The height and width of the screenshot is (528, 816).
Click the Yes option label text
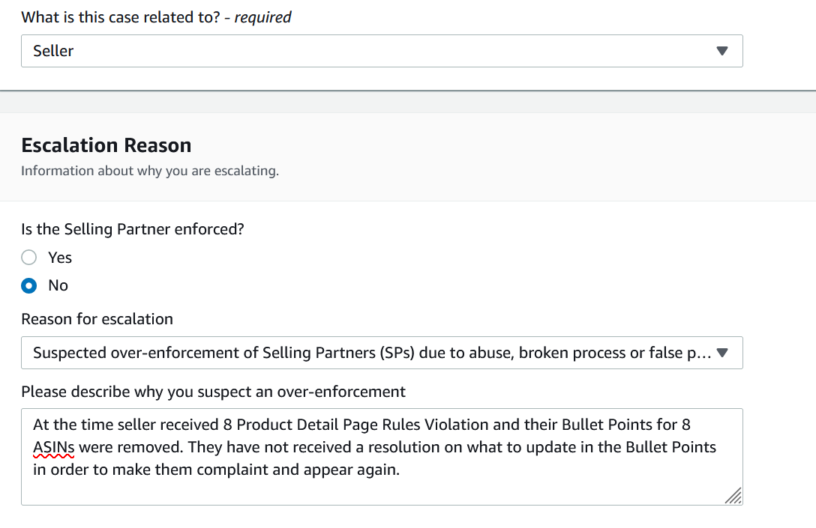coord(60,257)
